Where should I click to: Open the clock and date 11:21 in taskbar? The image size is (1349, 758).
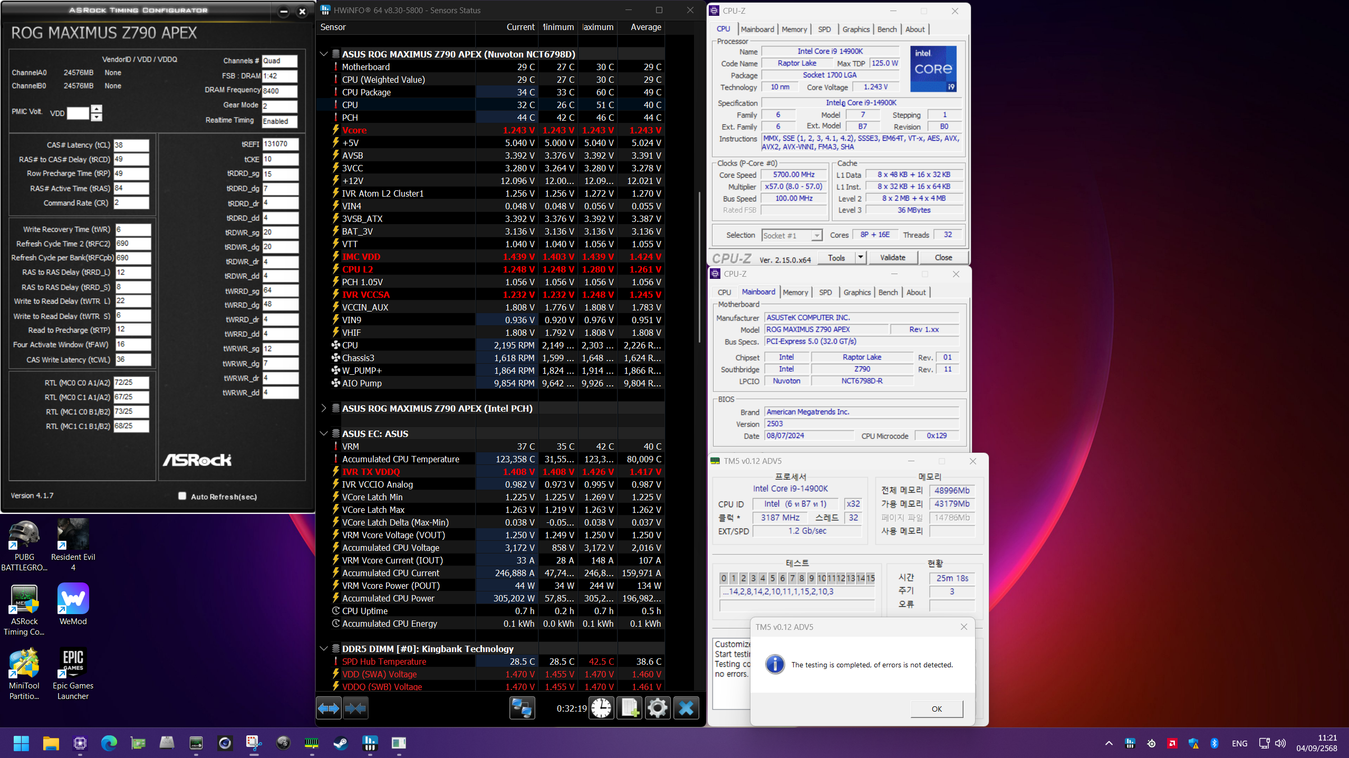1317,743
